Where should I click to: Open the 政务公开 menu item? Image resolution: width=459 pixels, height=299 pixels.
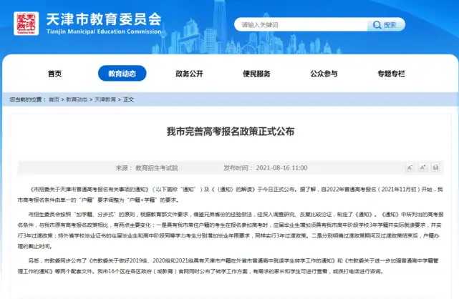click(x=189, y=74)
